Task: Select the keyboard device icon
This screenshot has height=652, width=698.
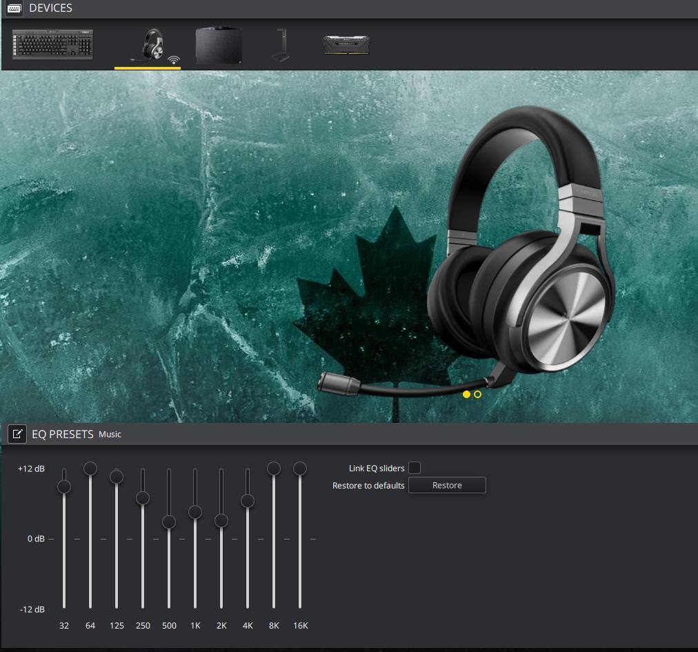Action: [x=52, y=45]
